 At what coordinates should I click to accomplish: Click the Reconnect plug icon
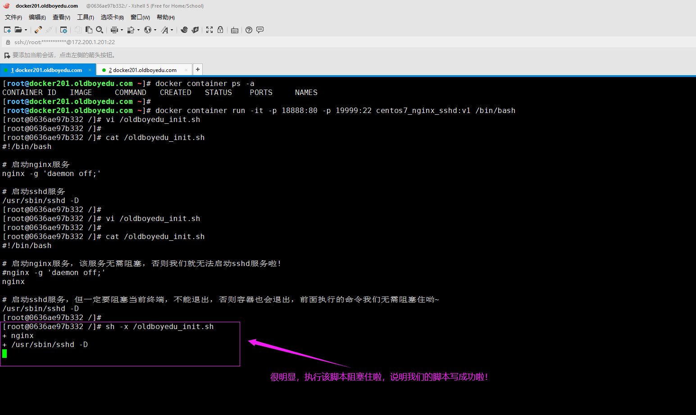pos(38,30)
